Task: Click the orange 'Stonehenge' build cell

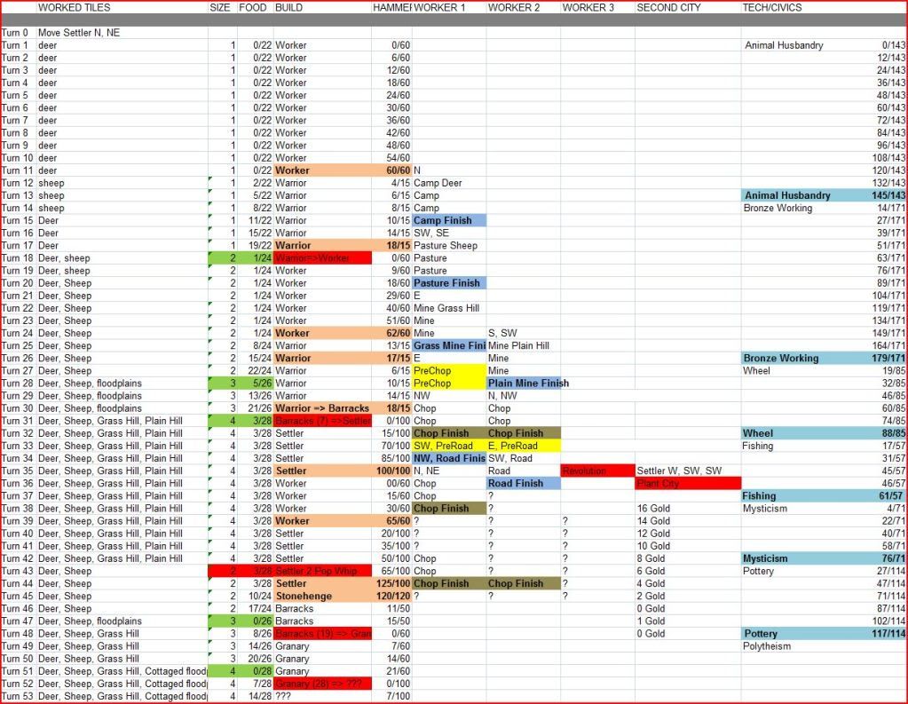Action: pyautogui.click(x=321, y=597)
